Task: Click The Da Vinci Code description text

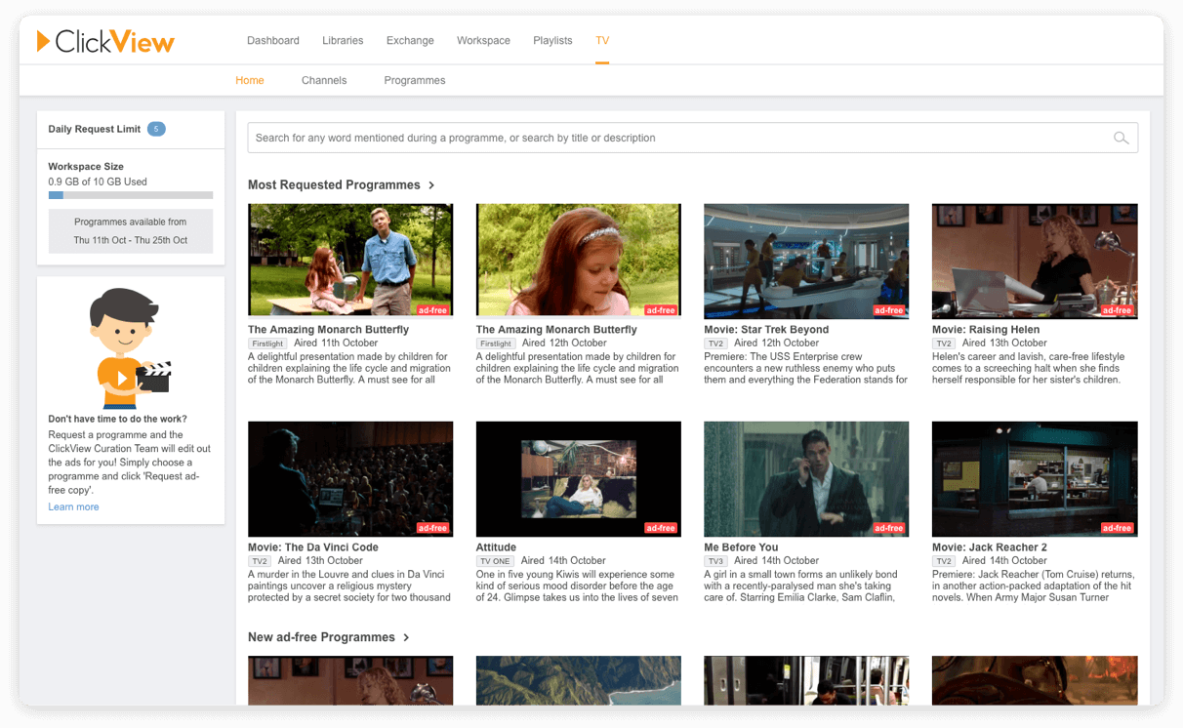Action: (349, 586)
